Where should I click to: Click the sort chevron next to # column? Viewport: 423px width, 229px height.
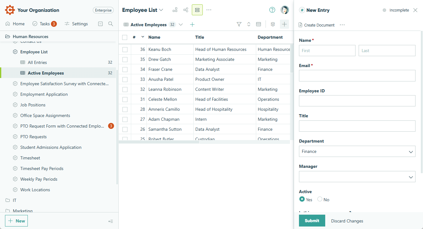click(143, 37)
